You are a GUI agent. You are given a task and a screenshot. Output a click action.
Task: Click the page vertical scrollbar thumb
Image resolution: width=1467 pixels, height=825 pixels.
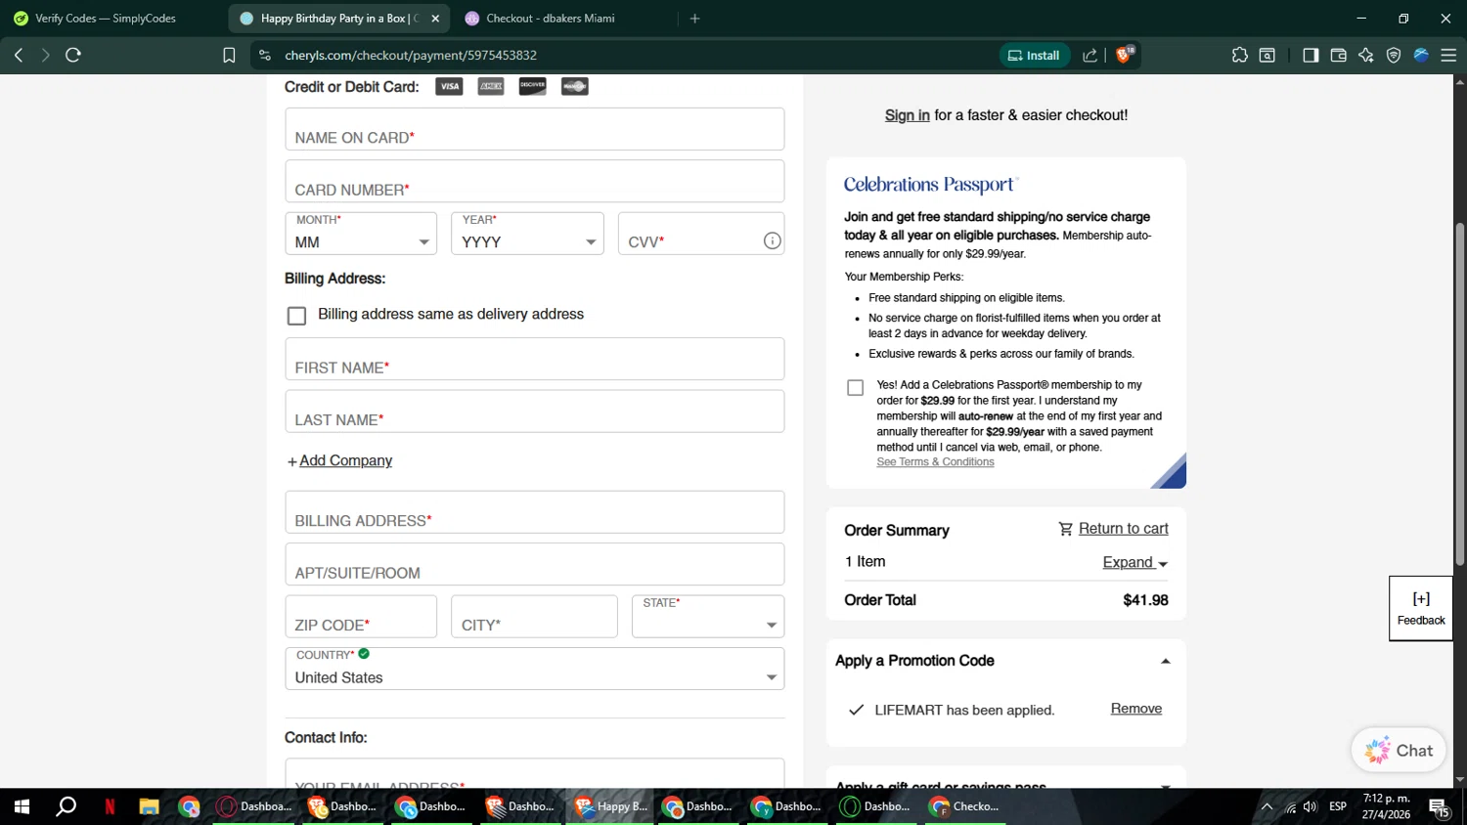(x=1460, y=395)
